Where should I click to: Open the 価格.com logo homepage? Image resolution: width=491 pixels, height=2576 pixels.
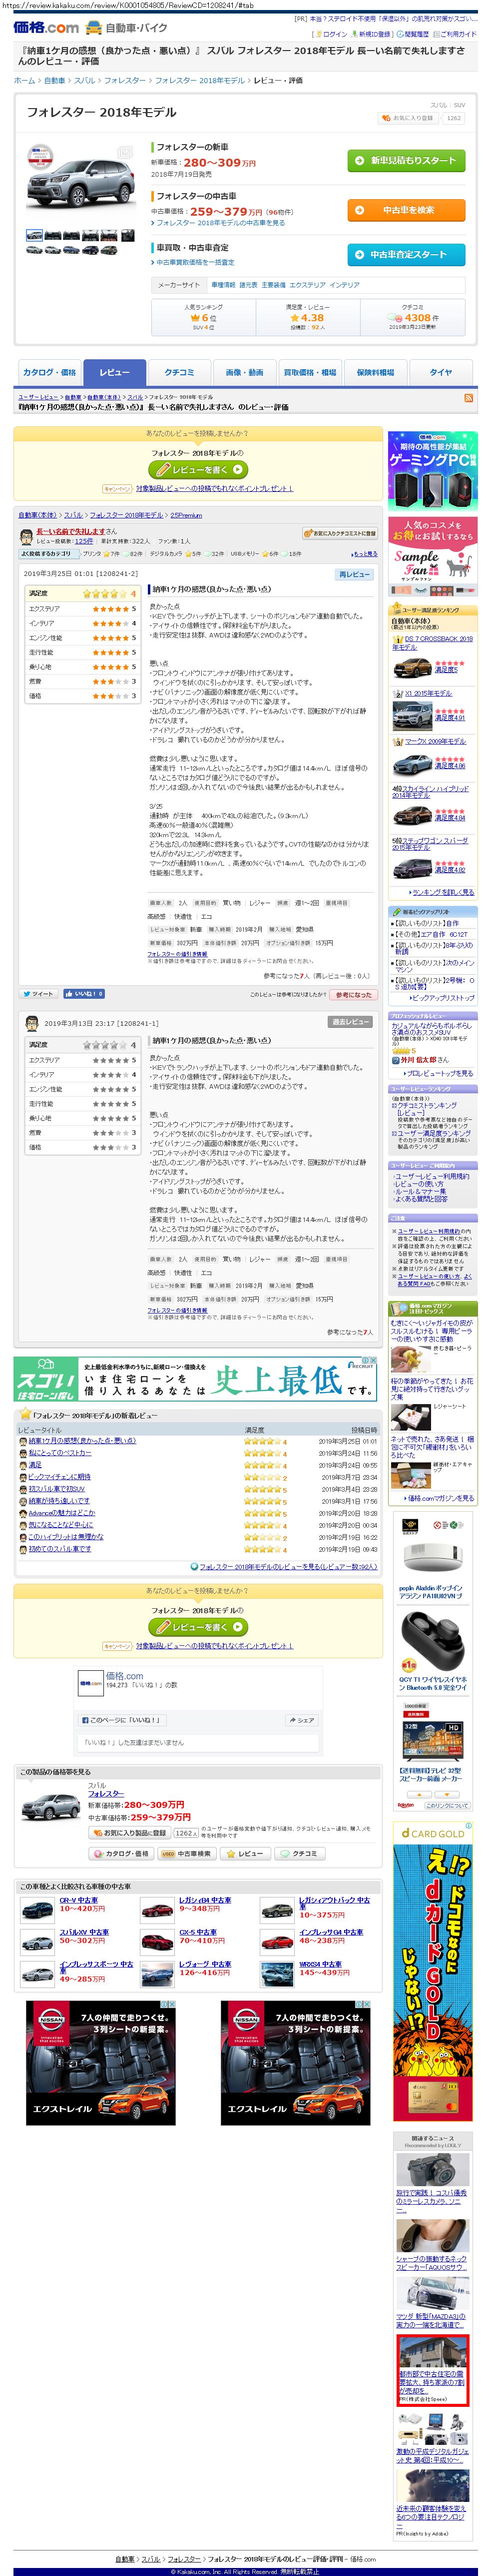point(46,27)
